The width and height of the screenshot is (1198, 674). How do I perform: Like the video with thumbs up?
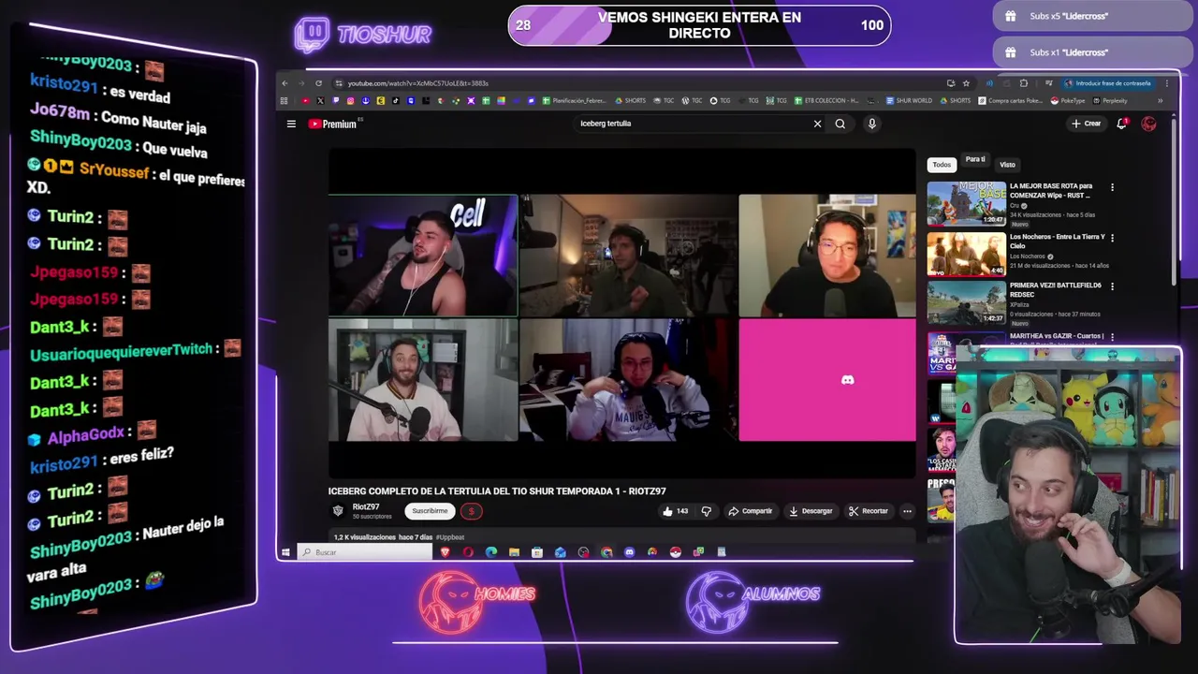[675, 511]
